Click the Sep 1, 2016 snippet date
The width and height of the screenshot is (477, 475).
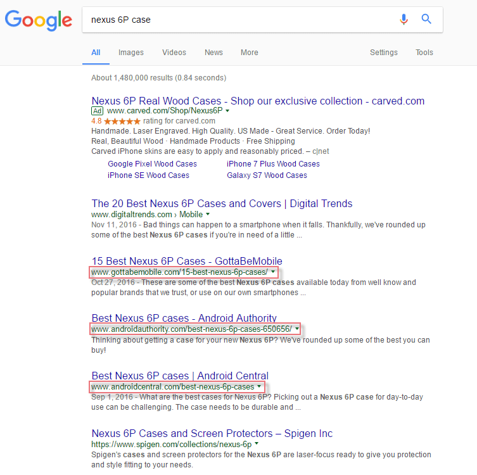coord(112,397)
